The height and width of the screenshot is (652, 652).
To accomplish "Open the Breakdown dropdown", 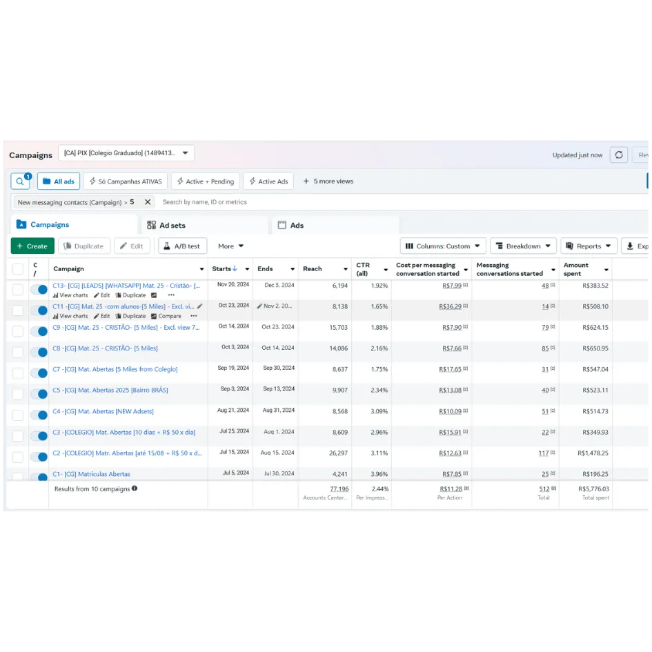I will 523,246.
